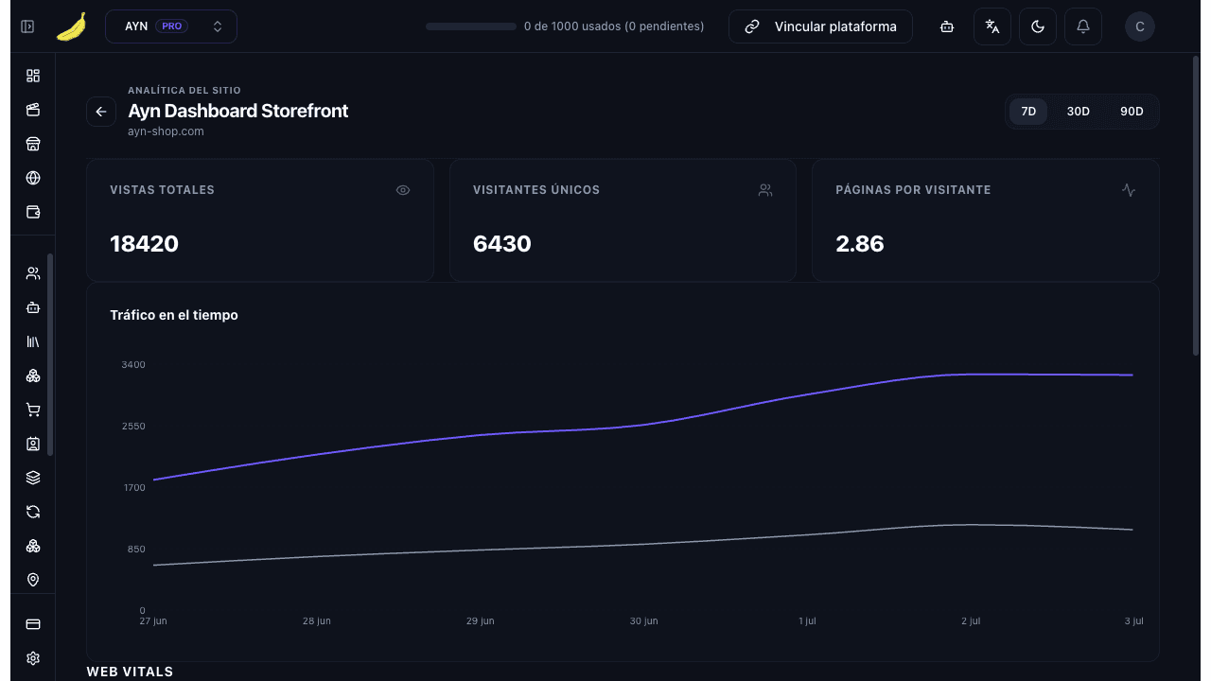Image resolution: width=1211 pixels, height=681 pixels.
Task: Click the people icon in Visitantes Únicos card
Action: tap(765, 190)
